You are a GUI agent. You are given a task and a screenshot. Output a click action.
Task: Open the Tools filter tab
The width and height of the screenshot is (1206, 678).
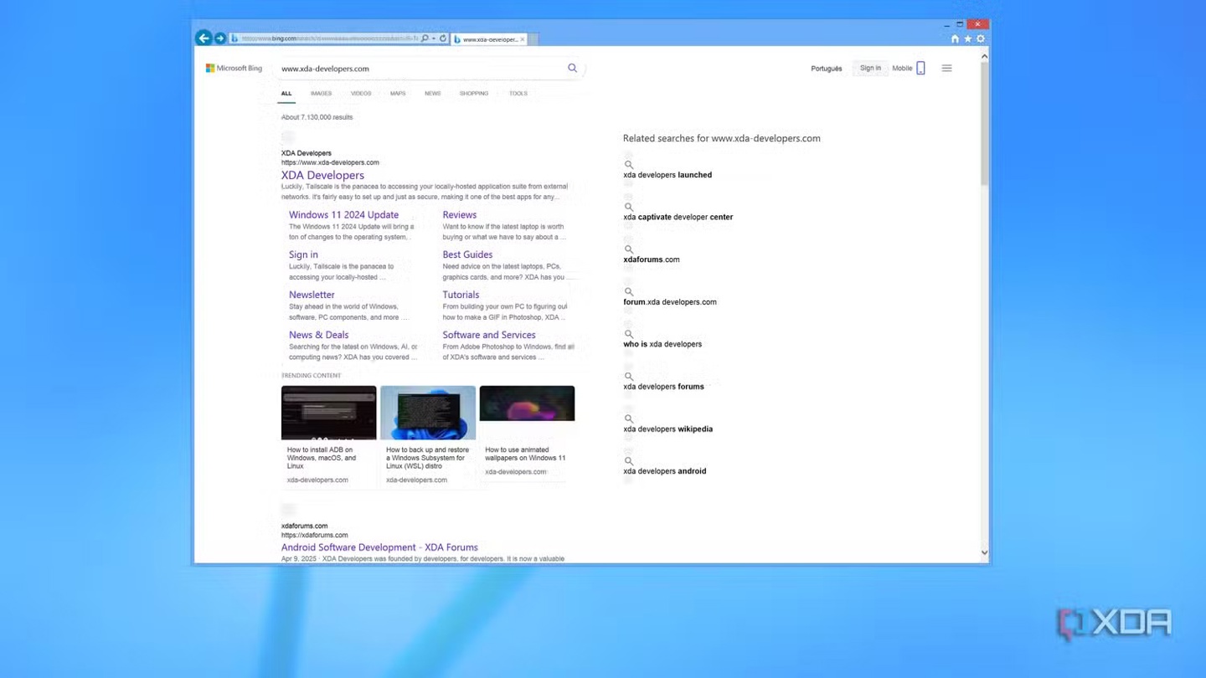click(x=518, y=94)
